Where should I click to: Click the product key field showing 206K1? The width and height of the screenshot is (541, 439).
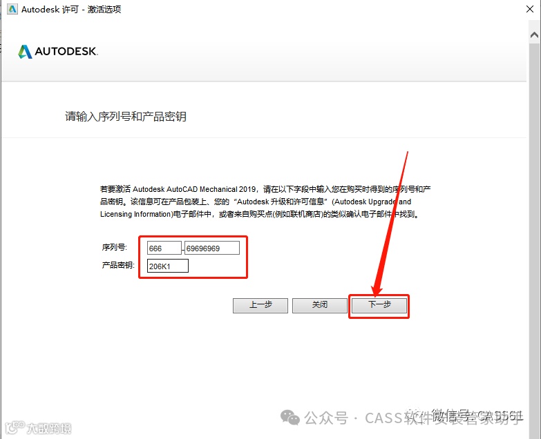point(168,266)
